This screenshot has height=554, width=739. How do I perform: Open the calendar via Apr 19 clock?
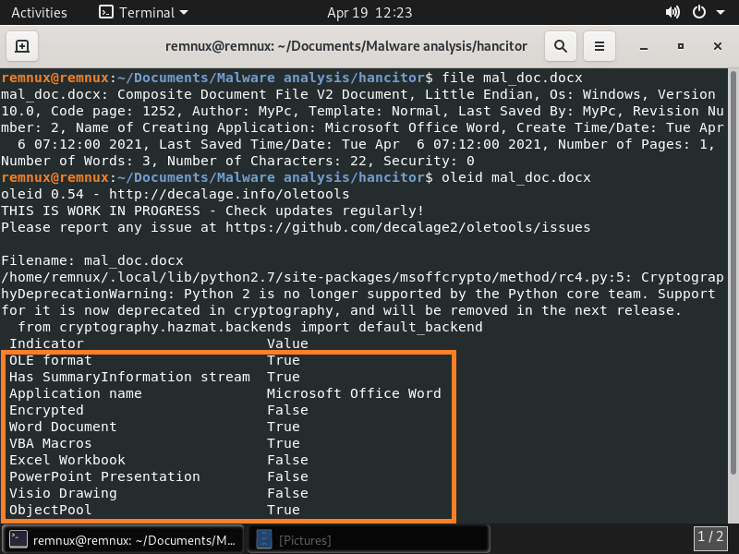tap(369, 13)
